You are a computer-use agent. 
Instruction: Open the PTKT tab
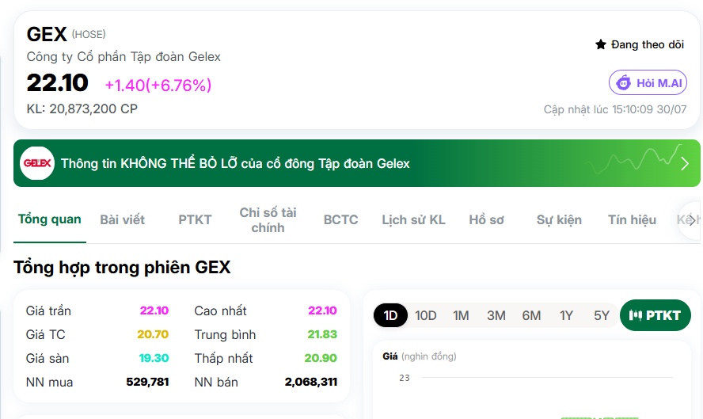point(195,220)
